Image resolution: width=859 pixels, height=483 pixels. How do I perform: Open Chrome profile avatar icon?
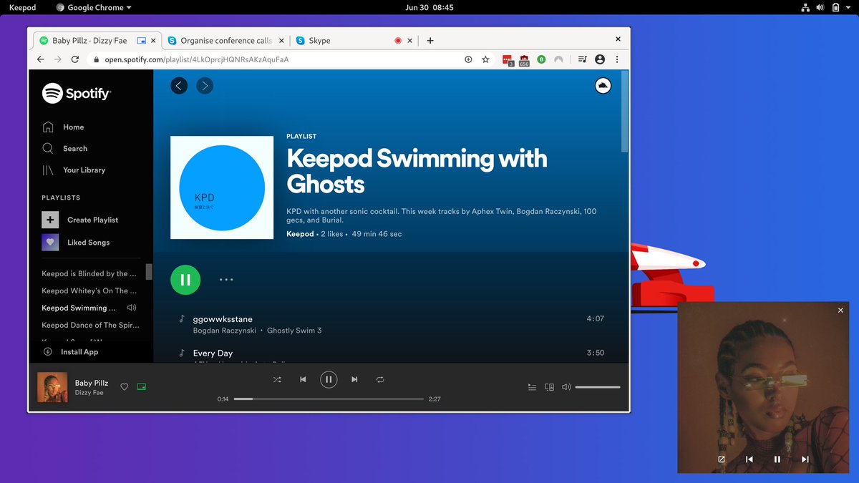[x=600, y=59]
